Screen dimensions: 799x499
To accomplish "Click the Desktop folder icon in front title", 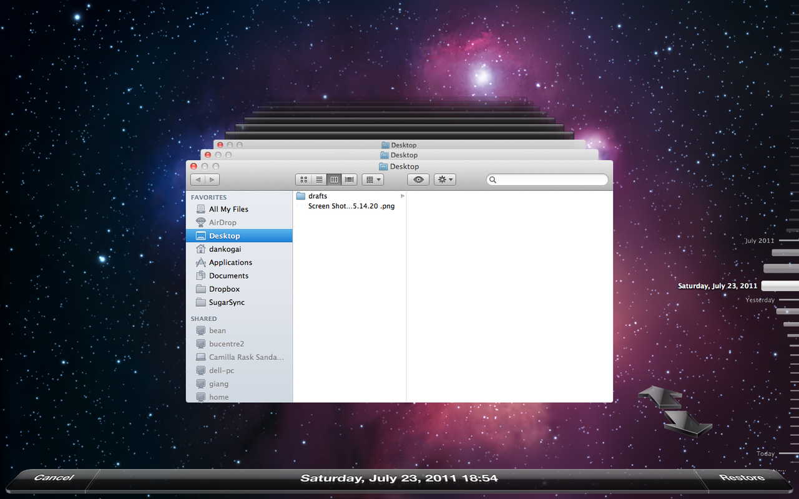I will [x=383, y=167].
